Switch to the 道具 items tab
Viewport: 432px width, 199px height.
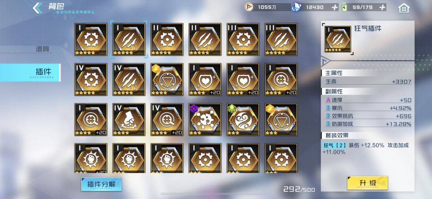[42, 49]
